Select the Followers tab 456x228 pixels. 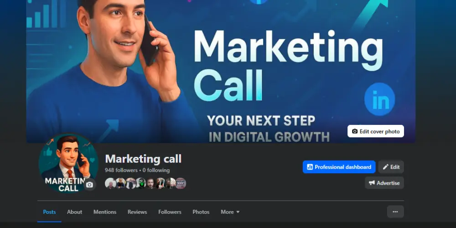pos(170,212)
